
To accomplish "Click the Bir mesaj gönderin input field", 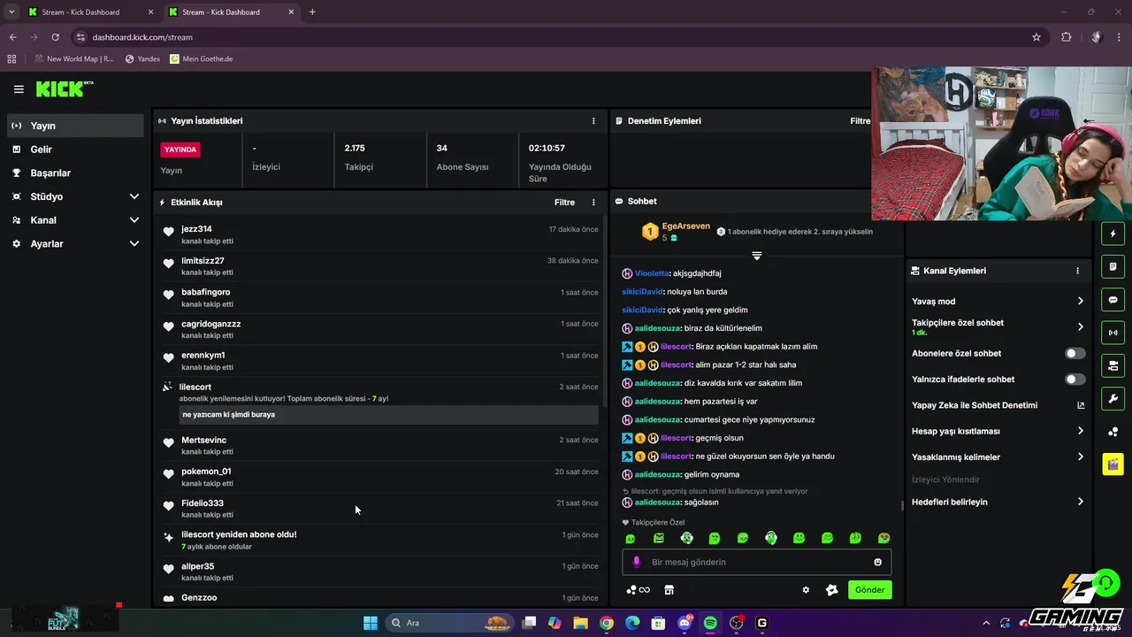I will pos(756,562).
